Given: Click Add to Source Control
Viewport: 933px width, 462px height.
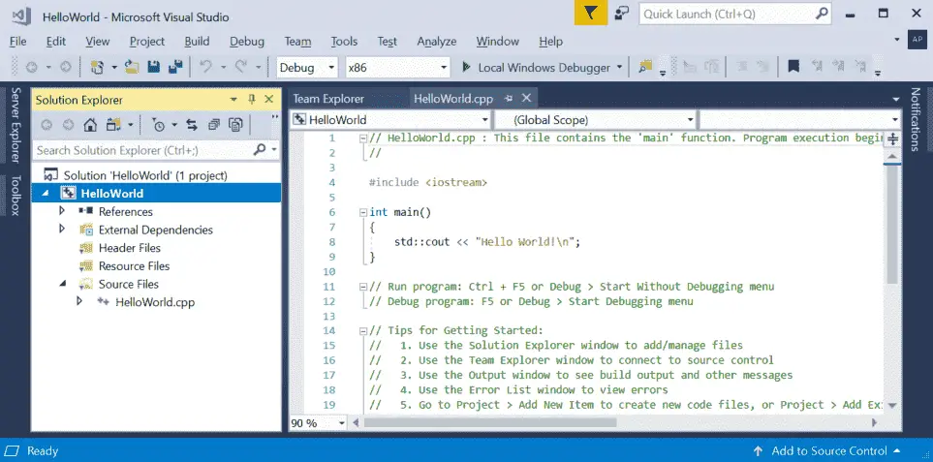Looking at the screenshot, I should (829, 450).
